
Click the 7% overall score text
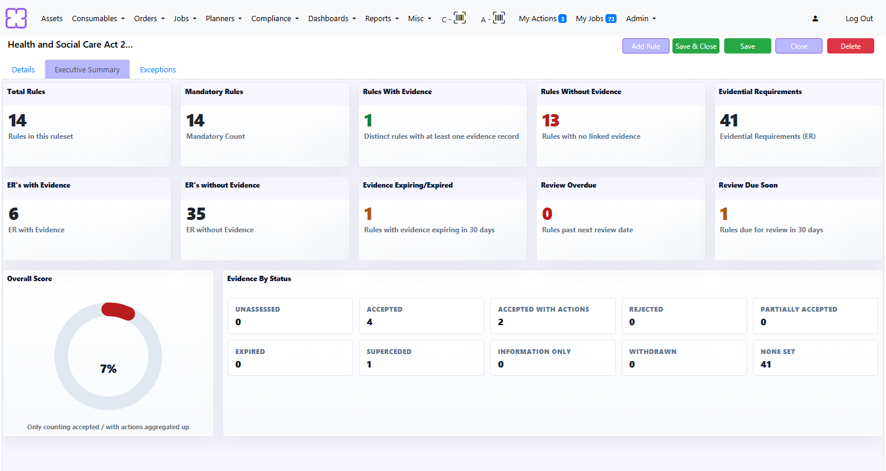pos(108,369)
